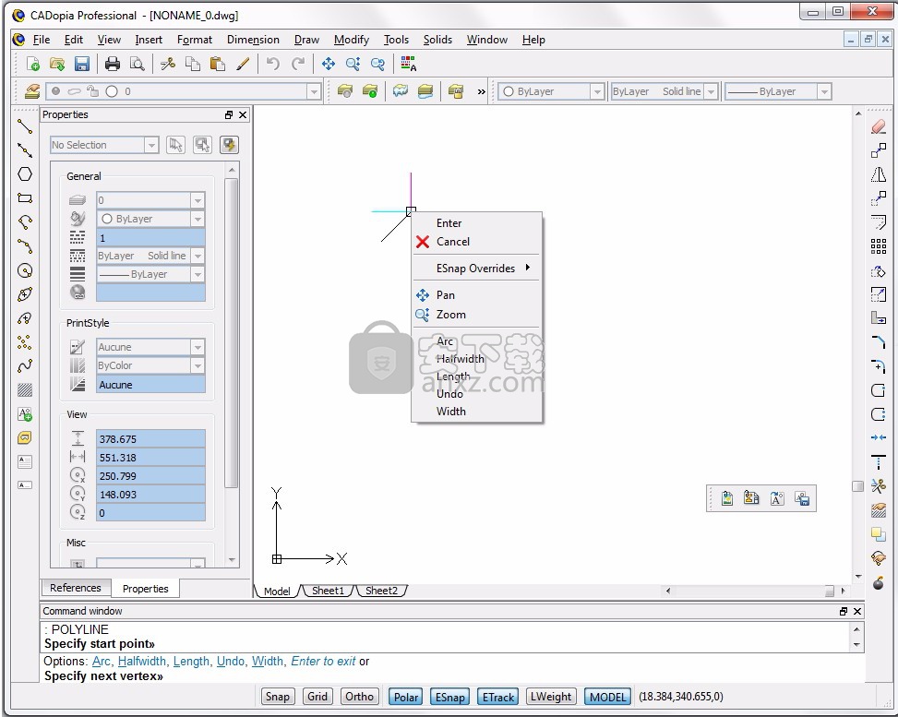Expand the layer list dropdown in toolbar
Image resolution: width=898 pixels, height=717 pixels.
point(314,91)
